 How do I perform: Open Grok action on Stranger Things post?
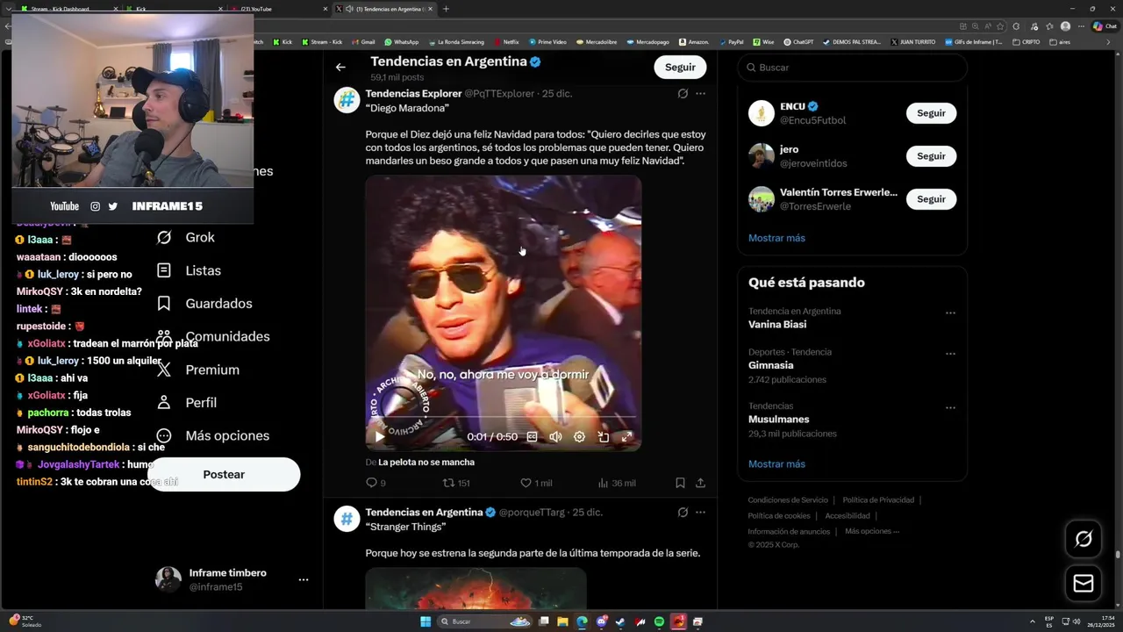[683, 512]
